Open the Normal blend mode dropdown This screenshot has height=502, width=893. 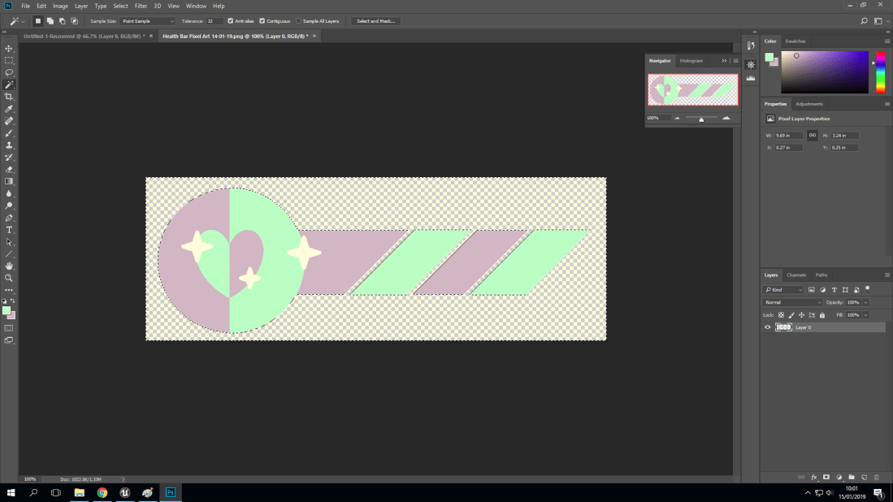click(791, 302)
